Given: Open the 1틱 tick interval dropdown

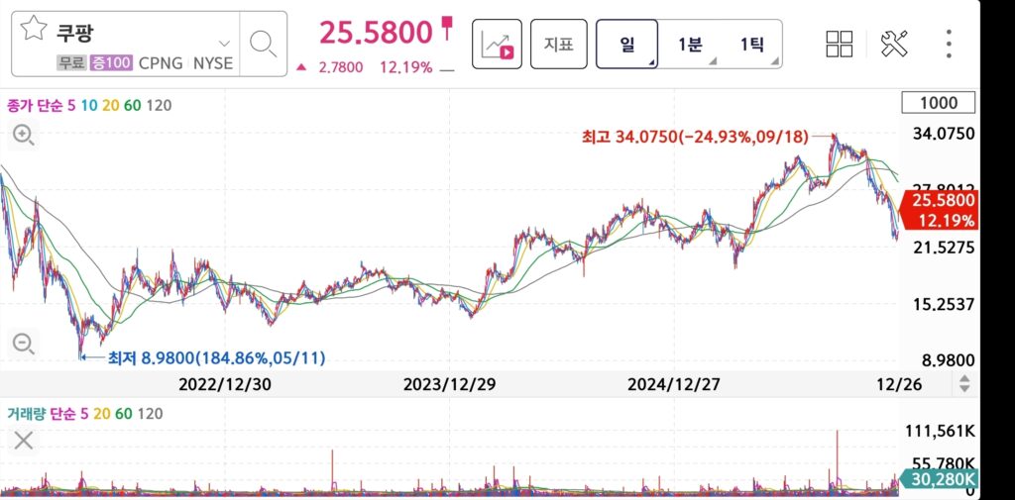Looking at the screenshot, I should (x=752, y=44).
